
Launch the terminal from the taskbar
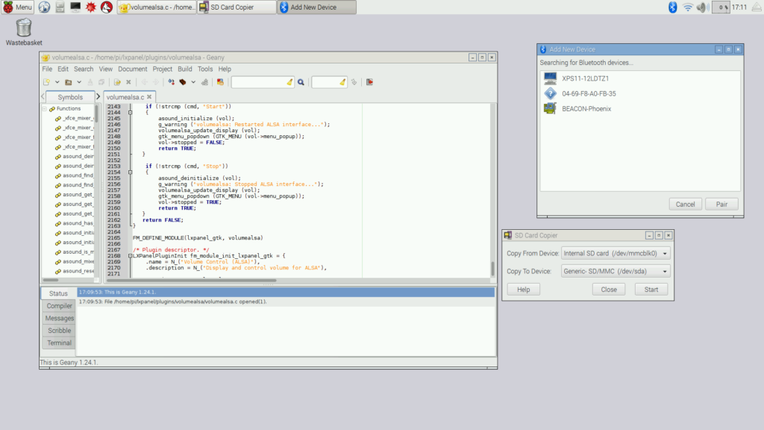75,7
